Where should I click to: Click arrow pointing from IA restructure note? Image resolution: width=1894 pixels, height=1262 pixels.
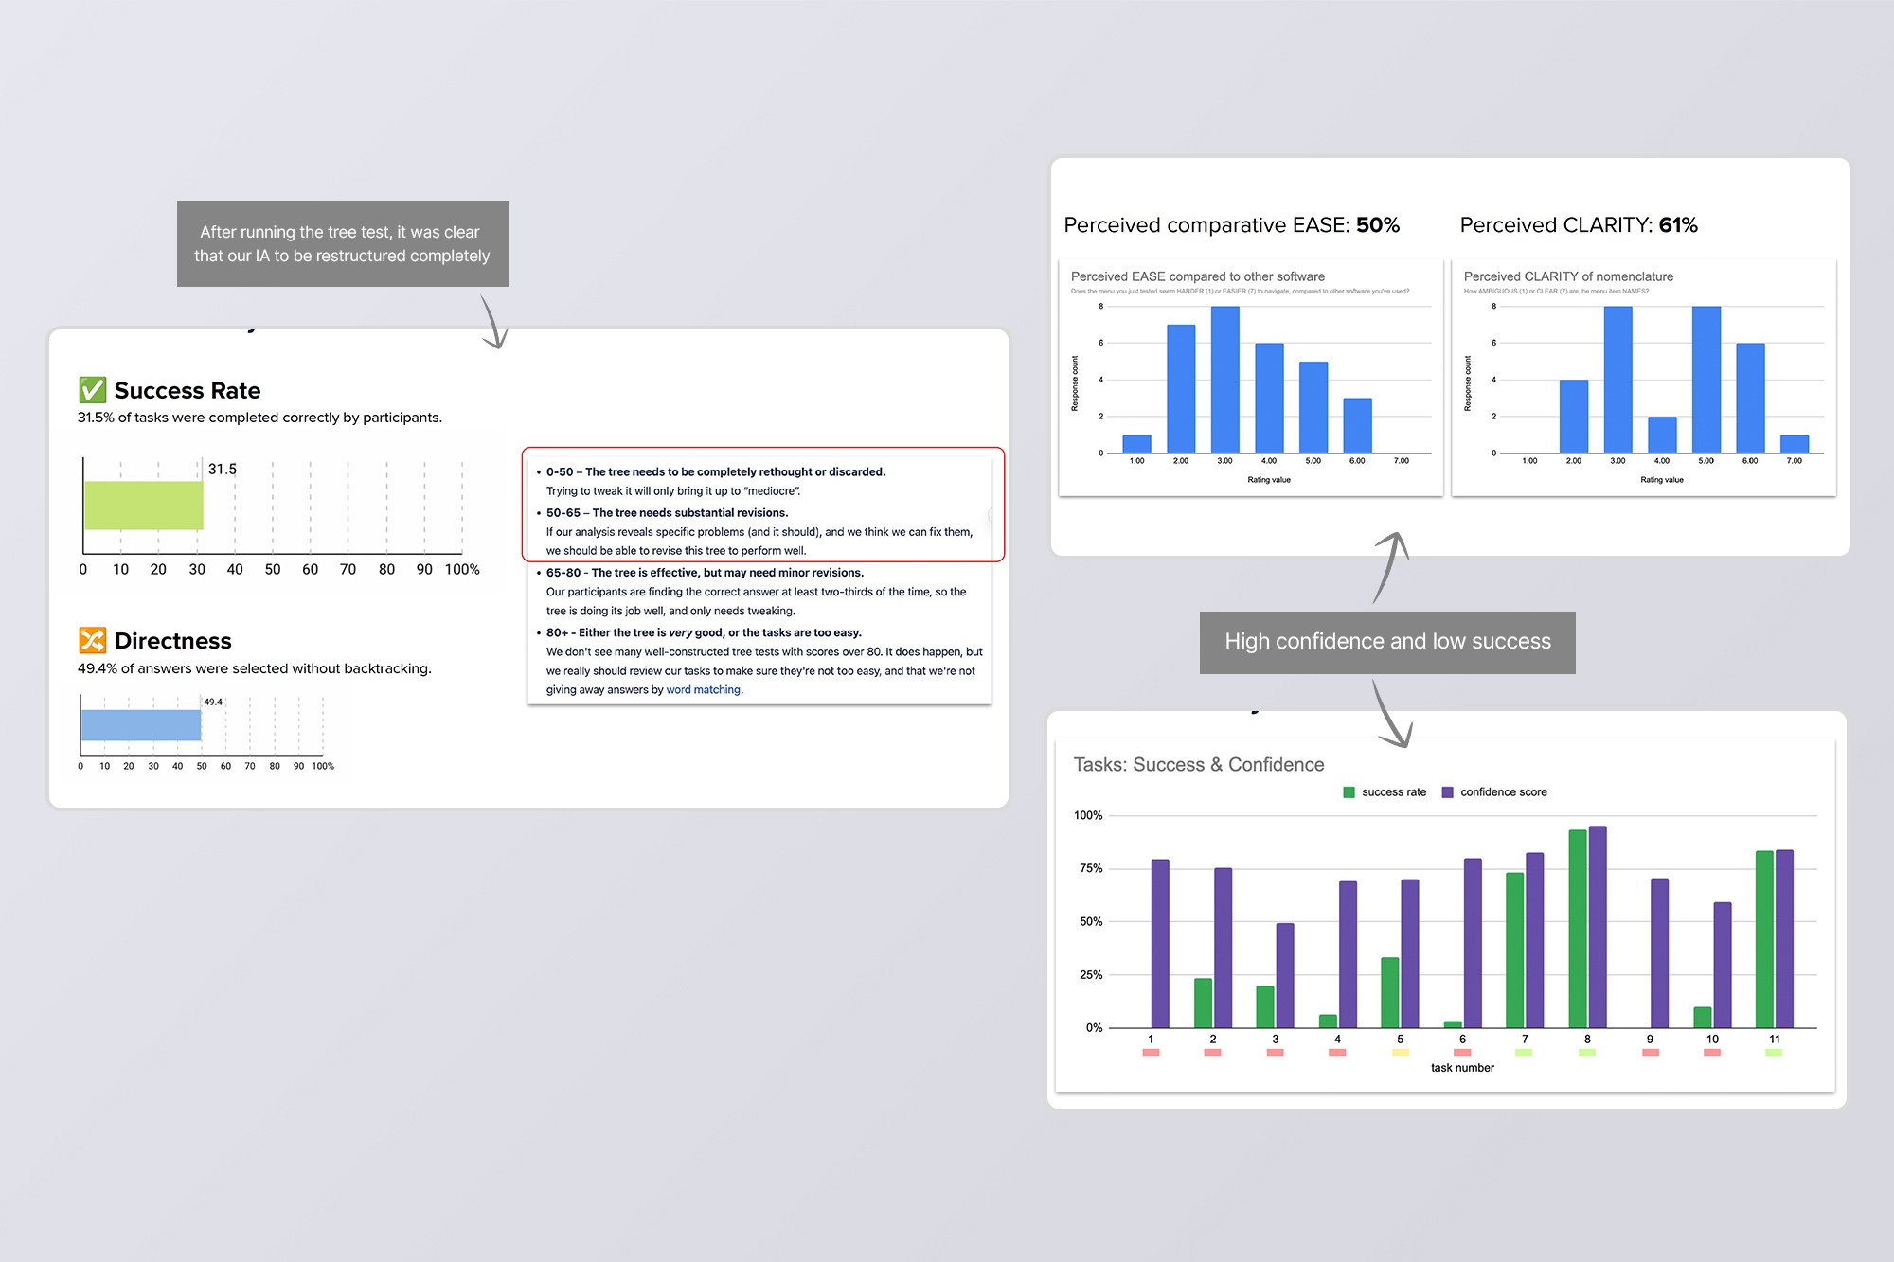pyautogui.click(x=493, y=323)
